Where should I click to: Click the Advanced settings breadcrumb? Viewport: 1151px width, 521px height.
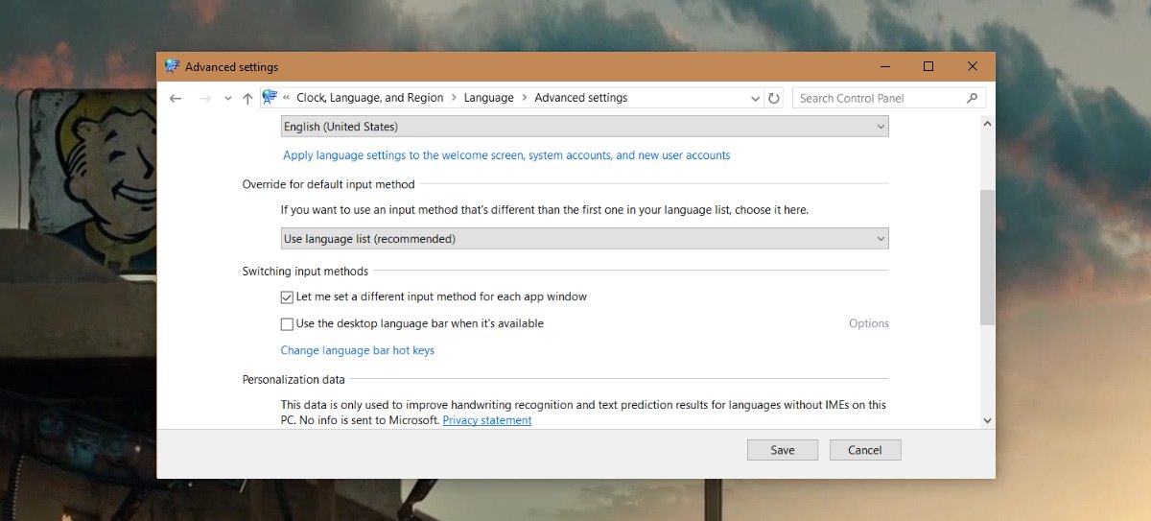[x=581, y=98]
